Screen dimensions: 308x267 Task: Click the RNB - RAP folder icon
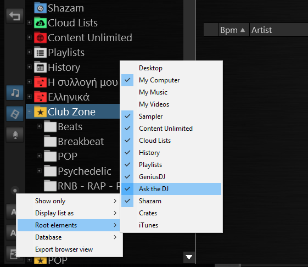pos(51,186)
